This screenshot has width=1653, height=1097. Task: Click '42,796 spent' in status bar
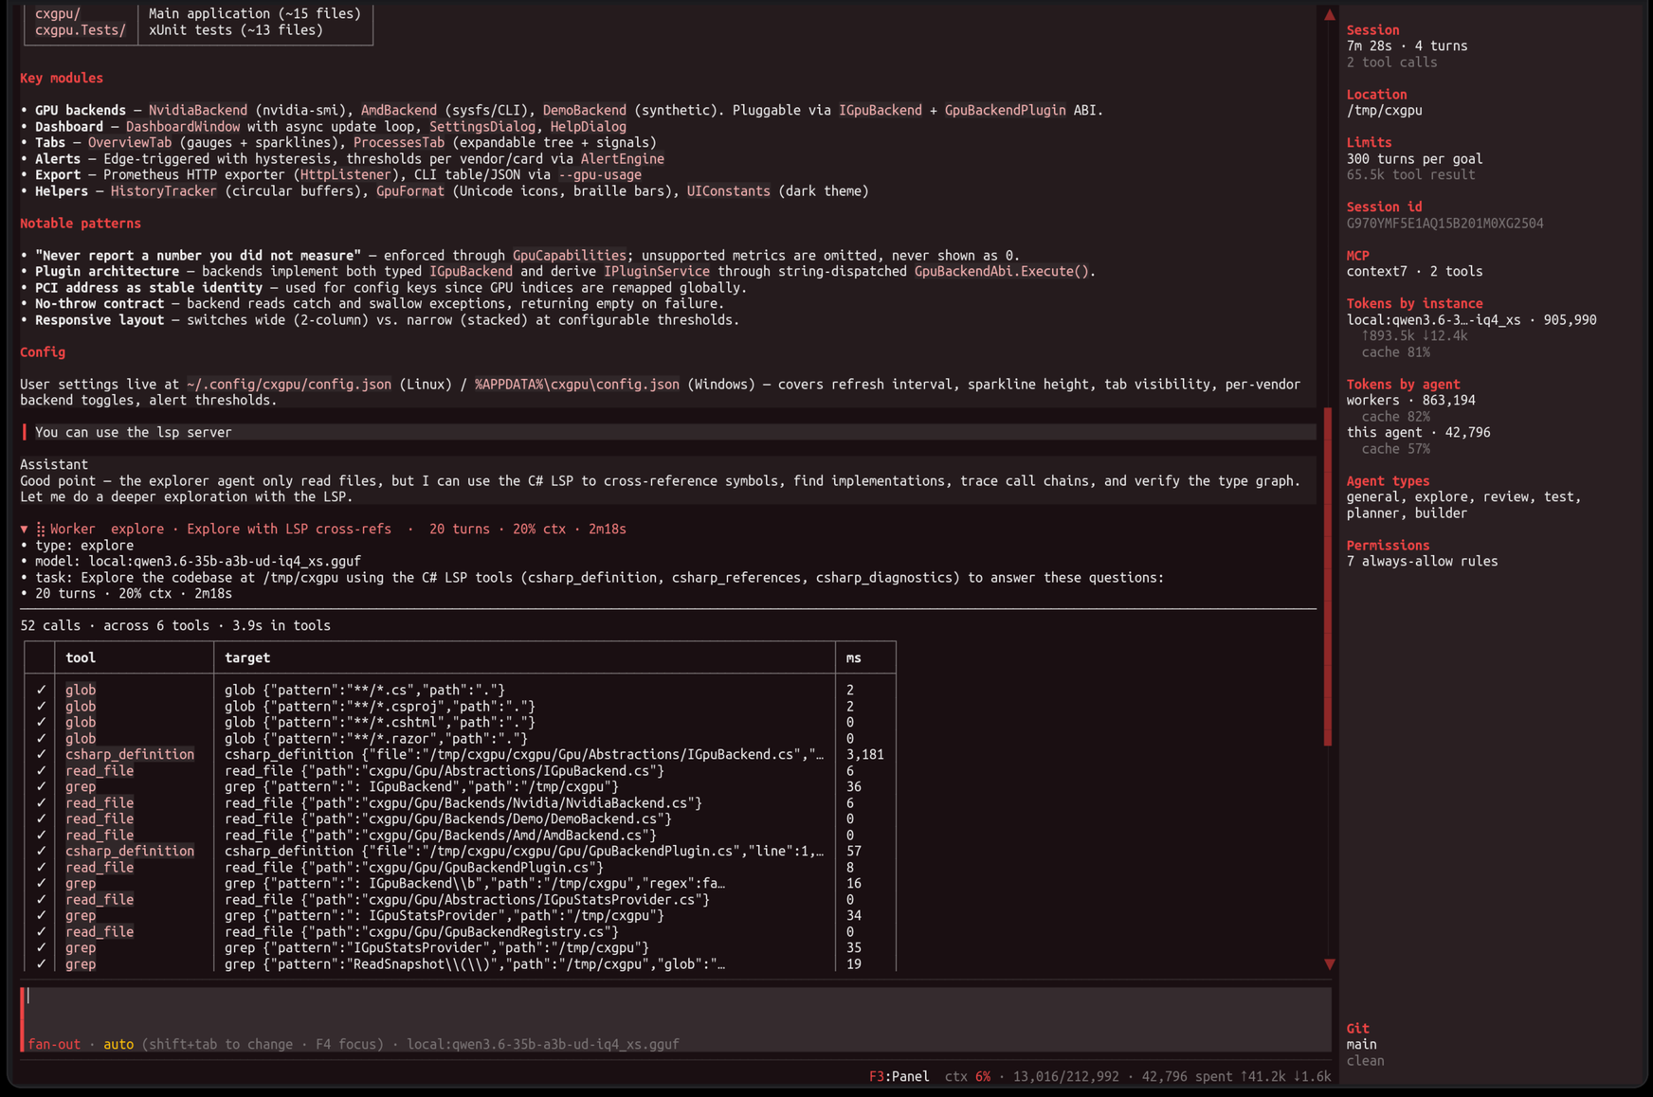point(1187,1076)
